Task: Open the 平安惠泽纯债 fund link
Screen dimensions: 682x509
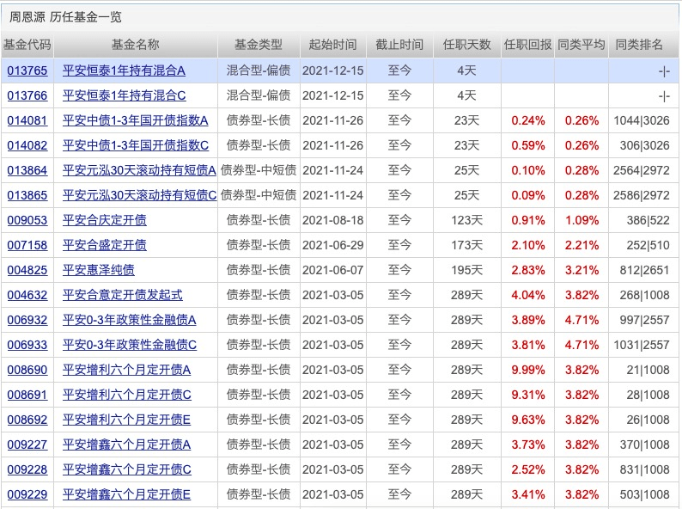Action: [x=98, y=270]
